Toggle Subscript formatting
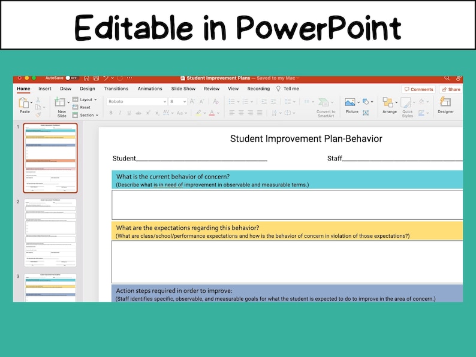The image size is (476, 357). (157, 113)
